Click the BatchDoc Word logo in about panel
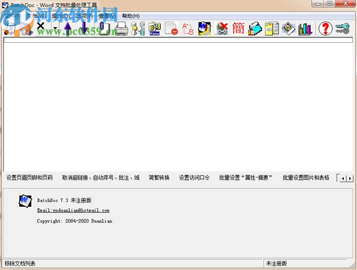357x270 pixels. (x=25, y=201)
